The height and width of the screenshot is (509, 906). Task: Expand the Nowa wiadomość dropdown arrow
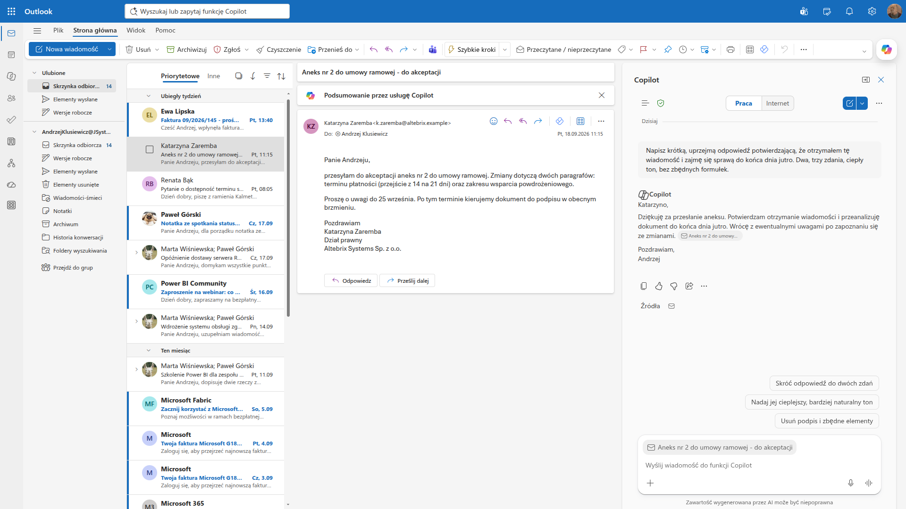109,49
